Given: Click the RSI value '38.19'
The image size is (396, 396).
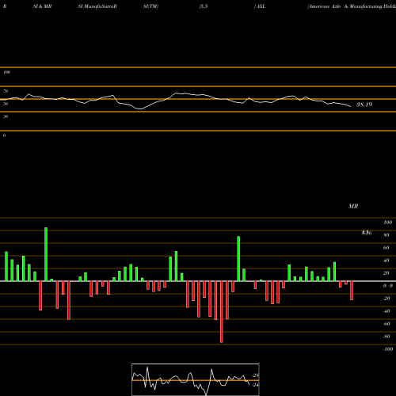Looking at the screenshot, I should pos(364,105).
